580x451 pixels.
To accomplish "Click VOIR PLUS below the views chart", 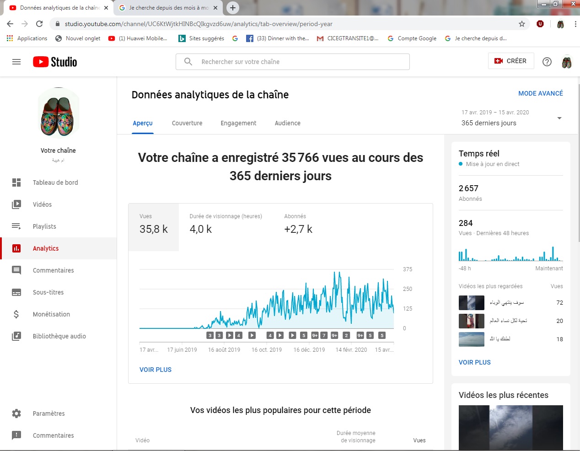I will coord(156,370).
